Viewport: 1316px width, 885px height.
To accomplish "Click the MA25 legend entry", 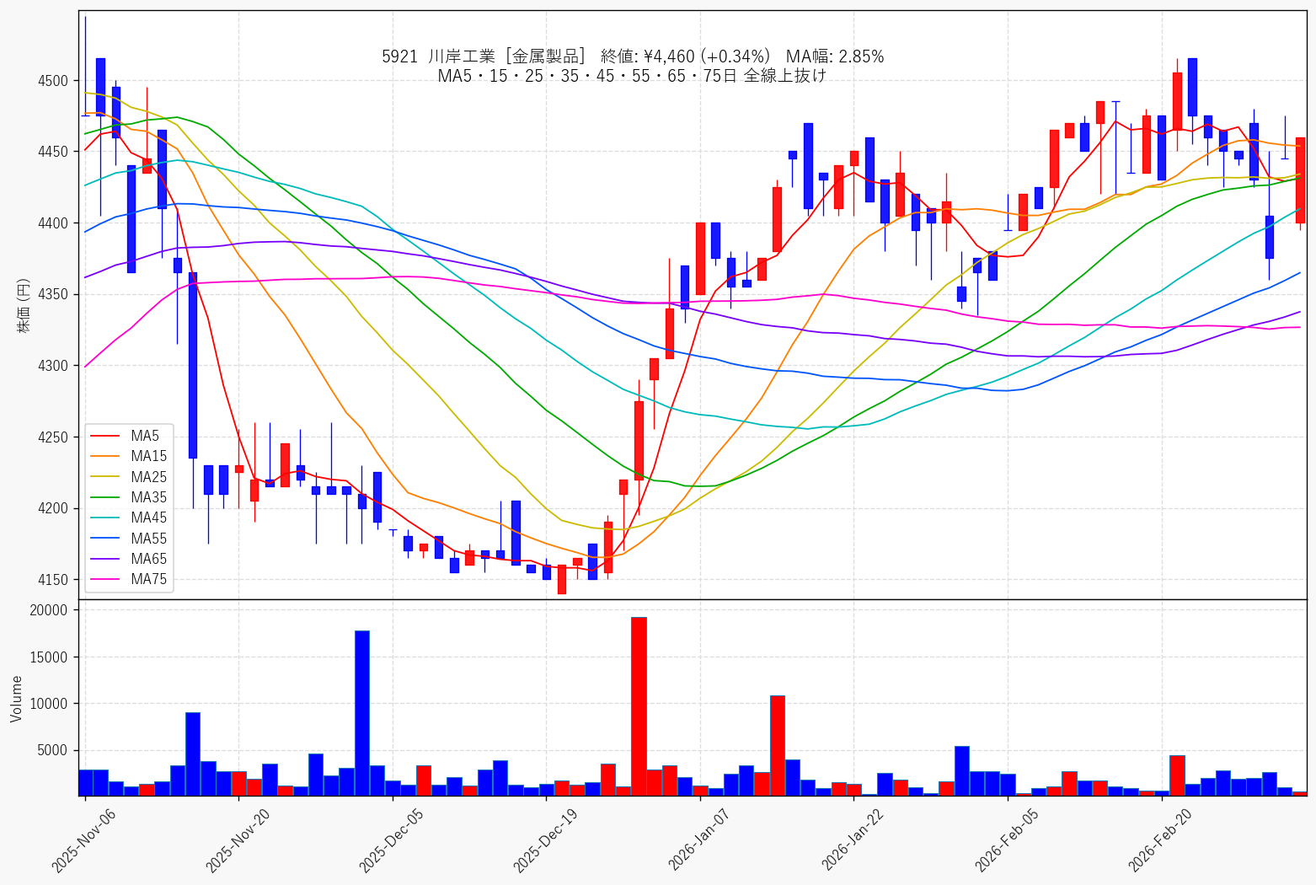I will pos(129,477).
